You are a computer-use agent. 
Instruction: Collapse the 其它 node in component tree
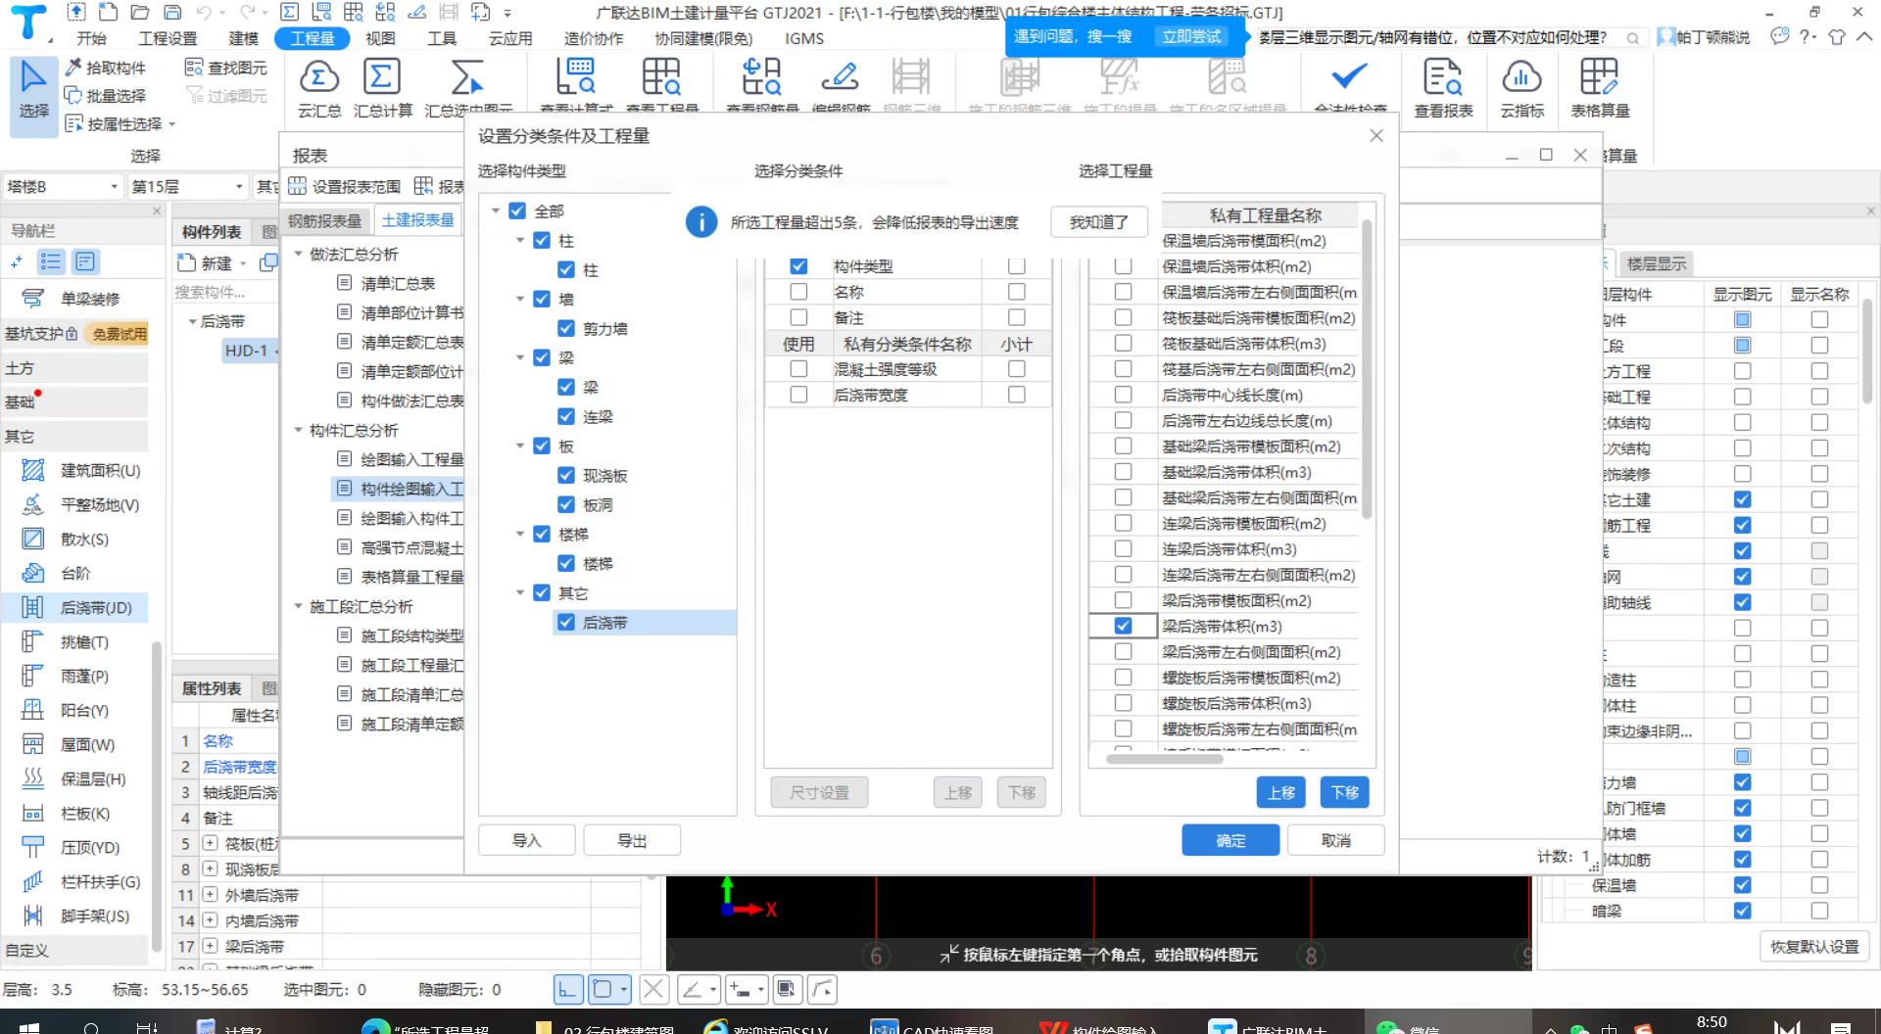[520, 592]
